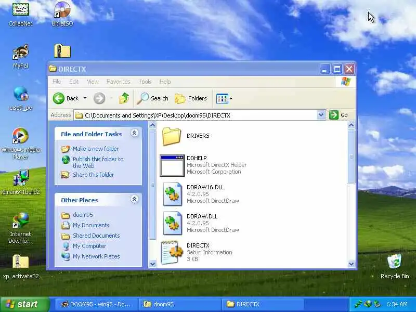Expand the Address bar dropdown

[x=321, y=115]
